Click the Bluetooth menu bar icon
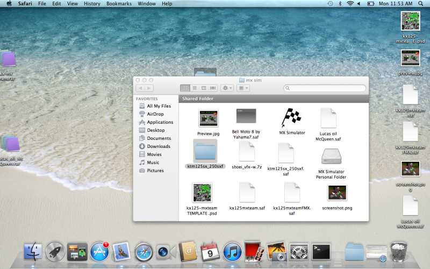This screenshot has height=269, width=430. tap(340, 4)
